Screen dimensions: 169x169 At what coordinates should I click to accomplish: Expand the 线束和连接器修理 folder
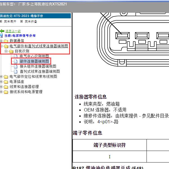pos(1,87)
